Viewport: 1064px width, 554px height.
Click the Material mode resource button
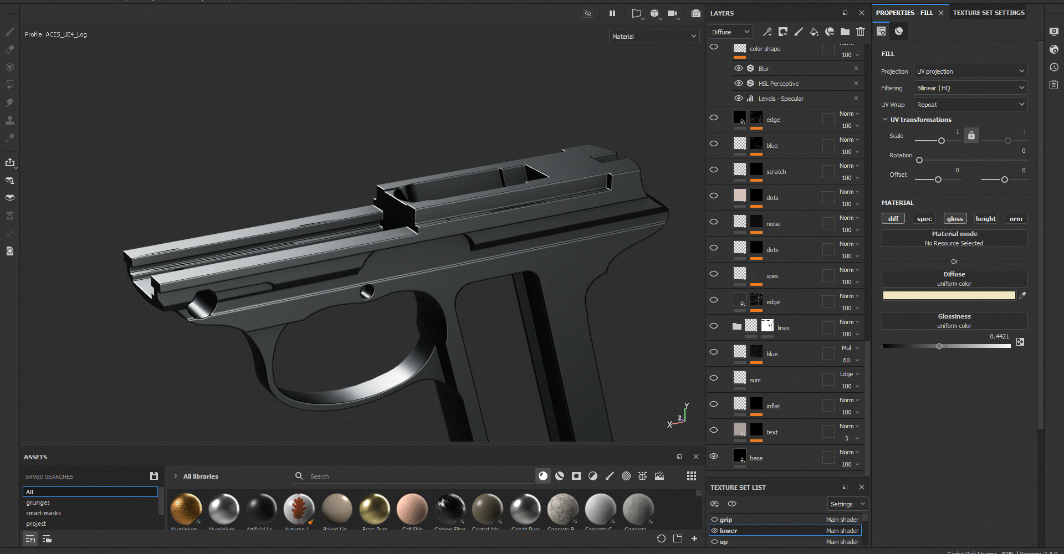954,238
